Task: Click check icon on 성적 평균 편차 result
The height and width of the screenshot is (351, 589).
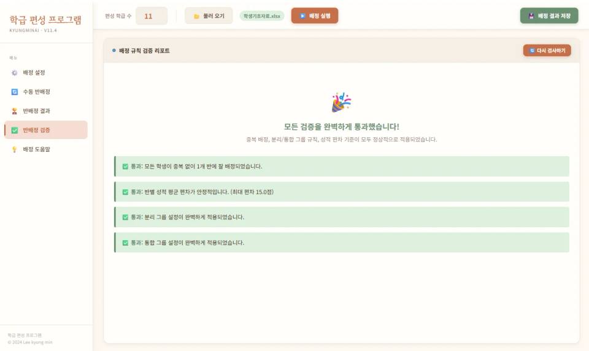Action: point(125,192)
